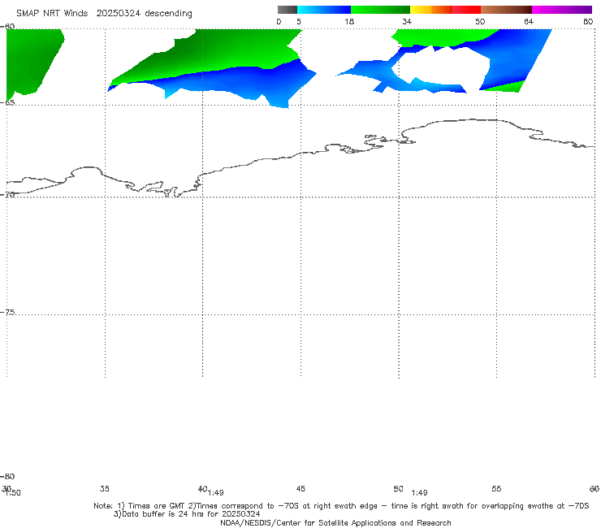Click the longitude label '40'
Viewport: 601px width, 528px height.
tap(202, 488)
